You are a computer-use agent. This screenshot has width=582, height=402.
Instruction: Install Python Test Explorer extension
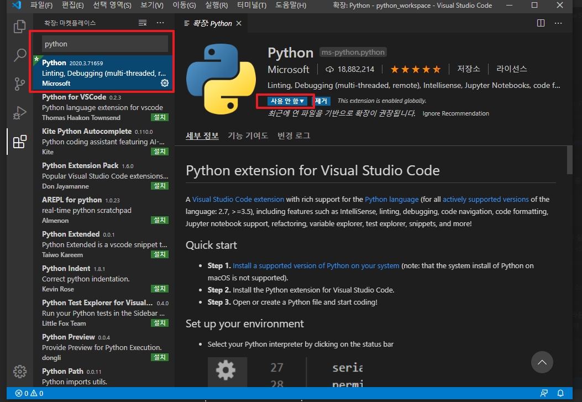[x=160, y=323]
